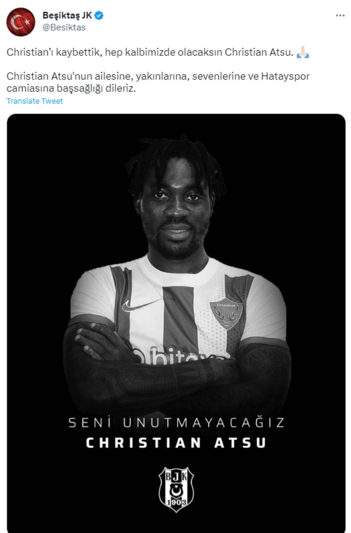Image resolution: width=351 pixels, height=533 pixels.
Task: Open the Christian Atsu tribute image
Action: tap(176, 323)
